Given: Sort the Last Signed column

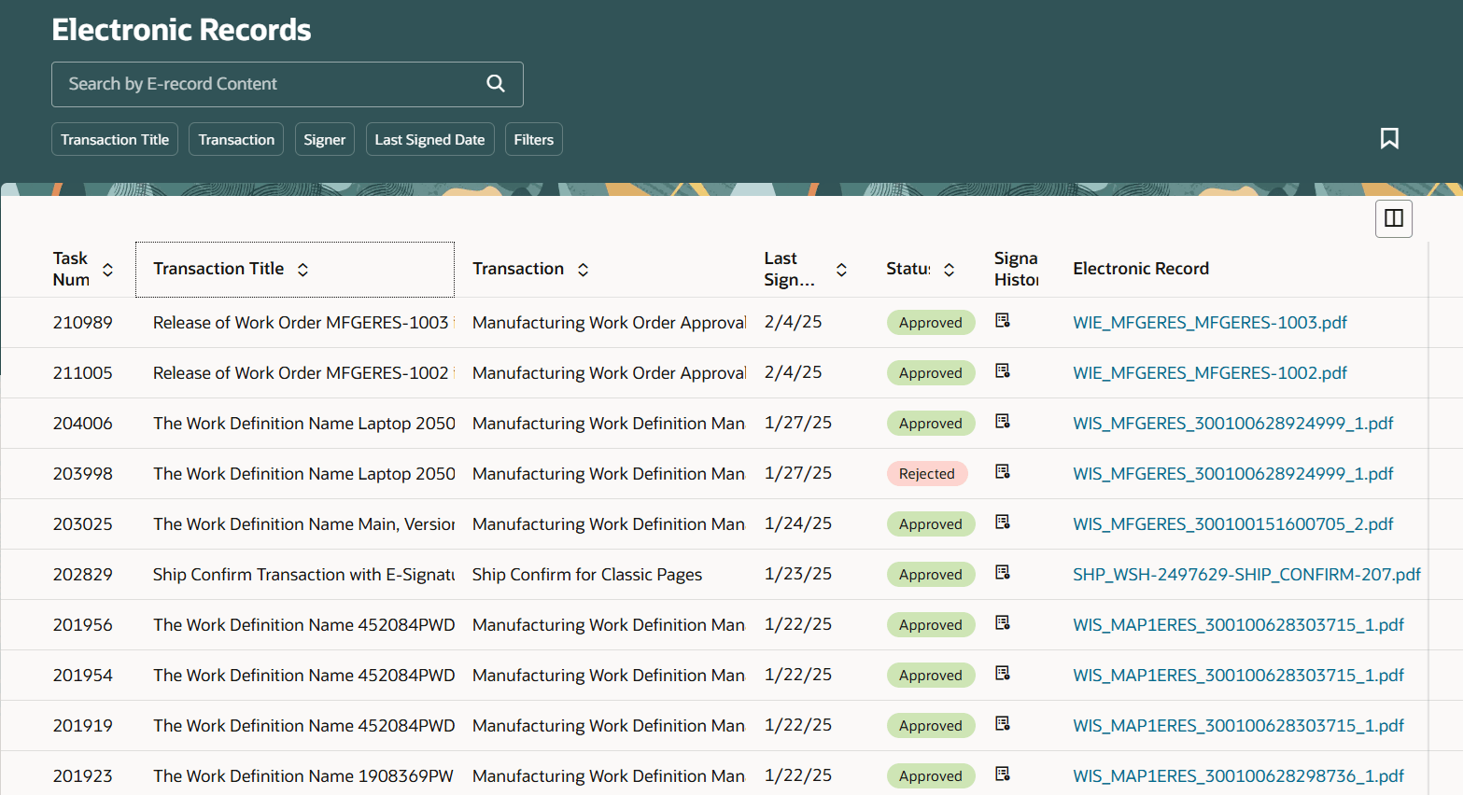Looking at the screenshot, I should [x=841, y=269].
